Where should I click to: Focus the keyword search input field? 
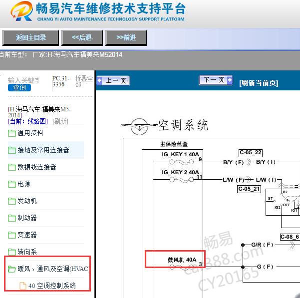pyautogui.click(x=23, y=80)
